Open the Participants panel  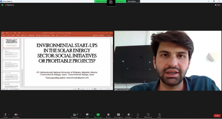click(x=74, y=115)
